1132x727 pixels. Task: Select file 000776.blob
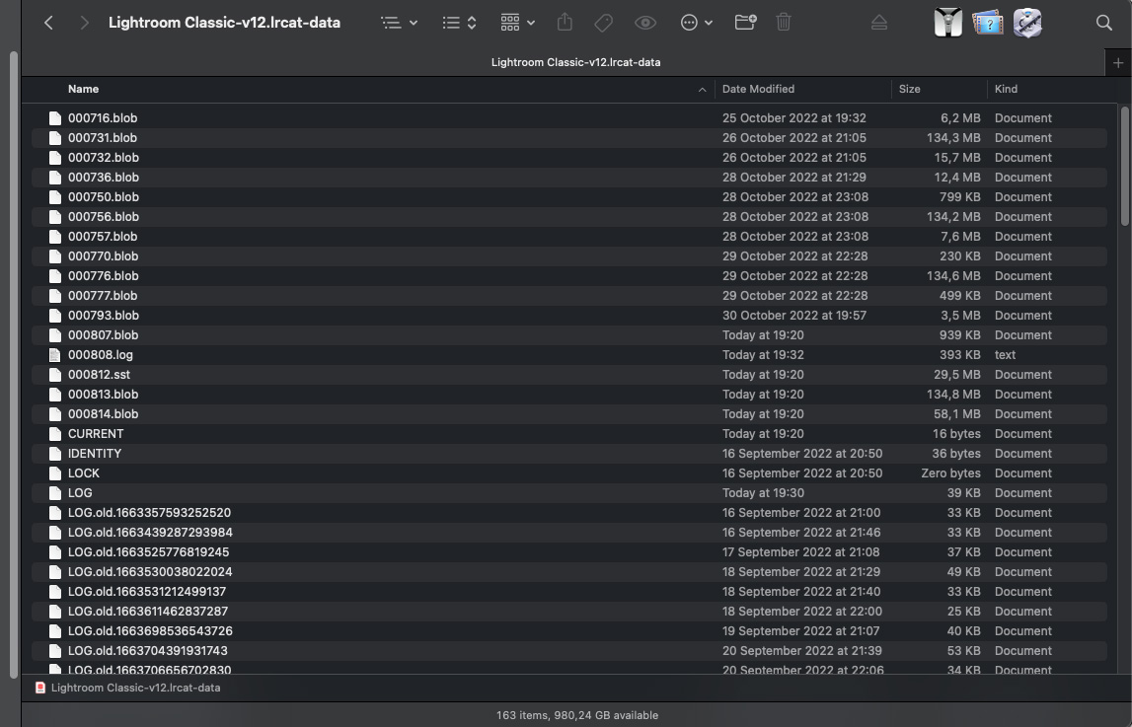(x=569, y=275)
